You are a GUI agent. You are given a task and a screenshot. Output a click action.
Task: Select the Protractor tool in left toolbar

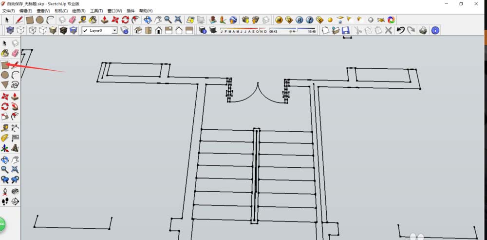pyautogui.click(x=5, y=138)
